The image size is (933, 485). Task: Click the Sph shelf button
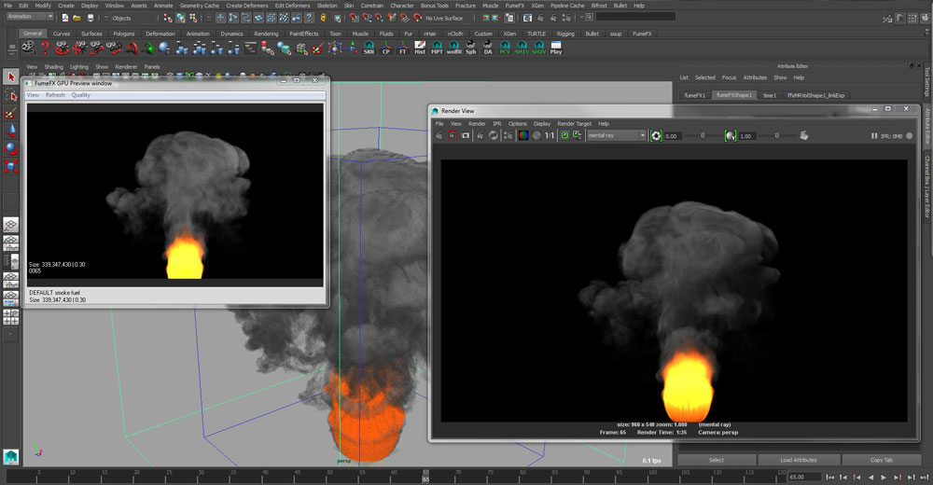pyautogui.click(x=470, y=48)
